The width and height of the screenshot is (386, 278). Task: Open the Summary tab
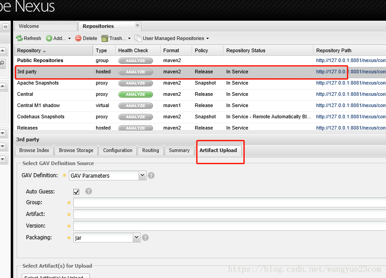coord(179,150)
